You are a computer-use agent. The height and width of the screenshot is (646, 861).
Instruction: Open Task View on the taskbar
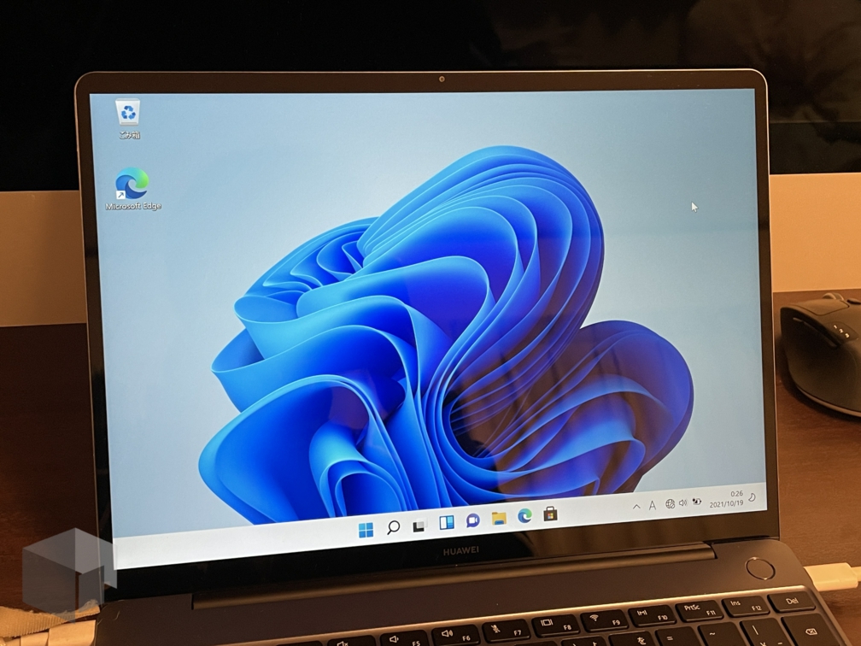tap(419, 526)
